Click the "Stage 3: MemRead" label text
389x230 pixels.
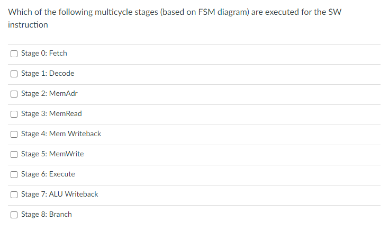tap(51, 114)
